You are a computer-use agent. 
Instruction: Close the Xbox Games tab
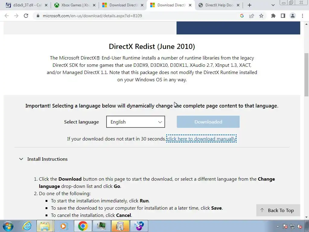pyautogui.click(x=94, y=5)
